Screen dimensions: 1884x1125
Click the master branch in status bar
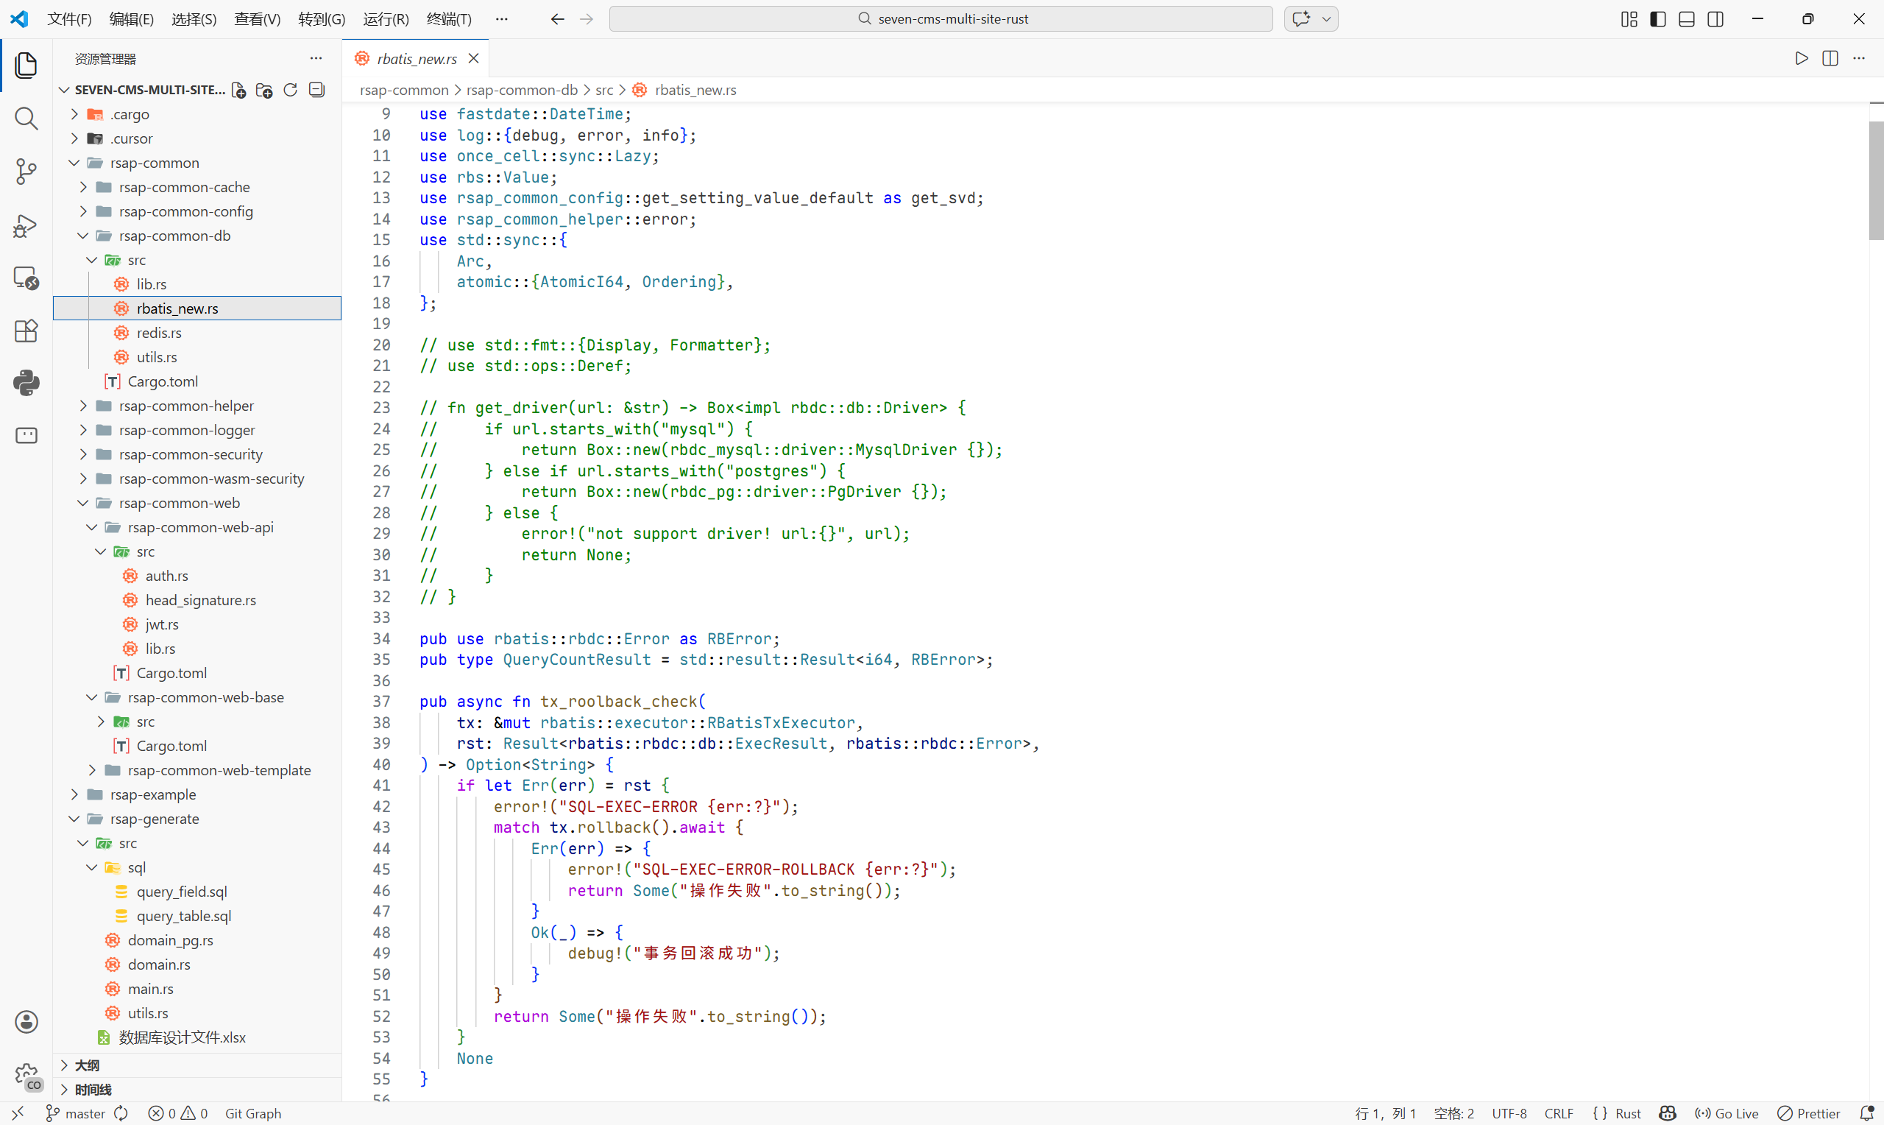76,1113
